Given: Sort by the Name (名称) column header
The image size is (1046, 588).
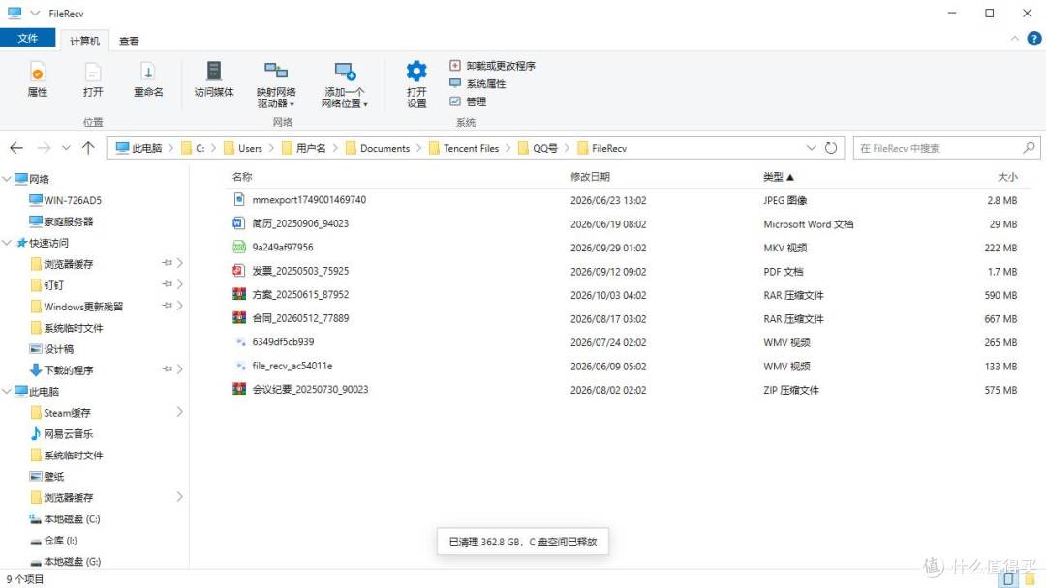Looking at the screenshot, I should click(x=242, y=176).
